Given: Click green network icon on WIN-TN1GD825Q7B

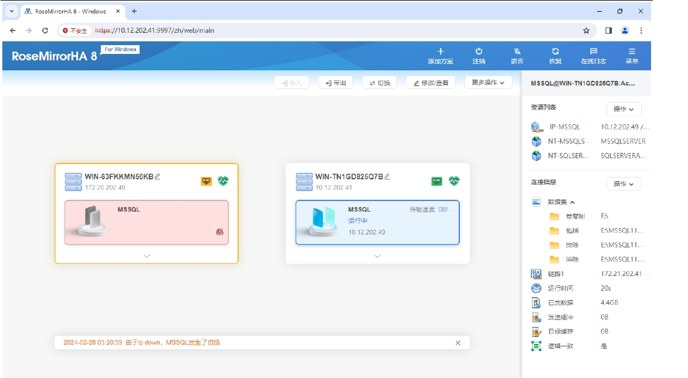Looking at the screenshot, I should pyautogui.click(x=436, y=181).
